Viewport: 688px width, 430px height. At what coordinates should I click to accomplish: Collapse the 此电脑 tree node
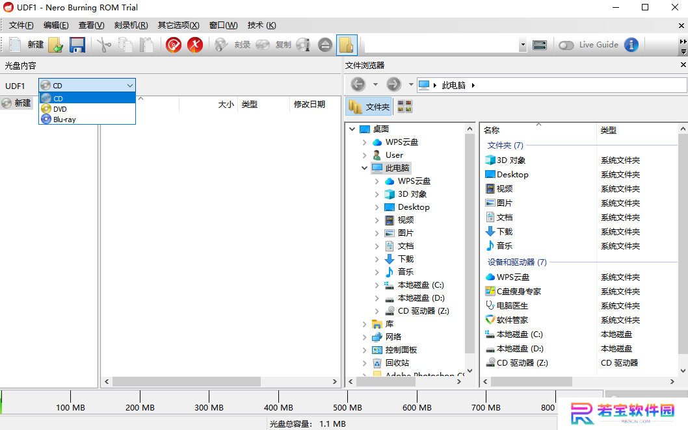364,168
